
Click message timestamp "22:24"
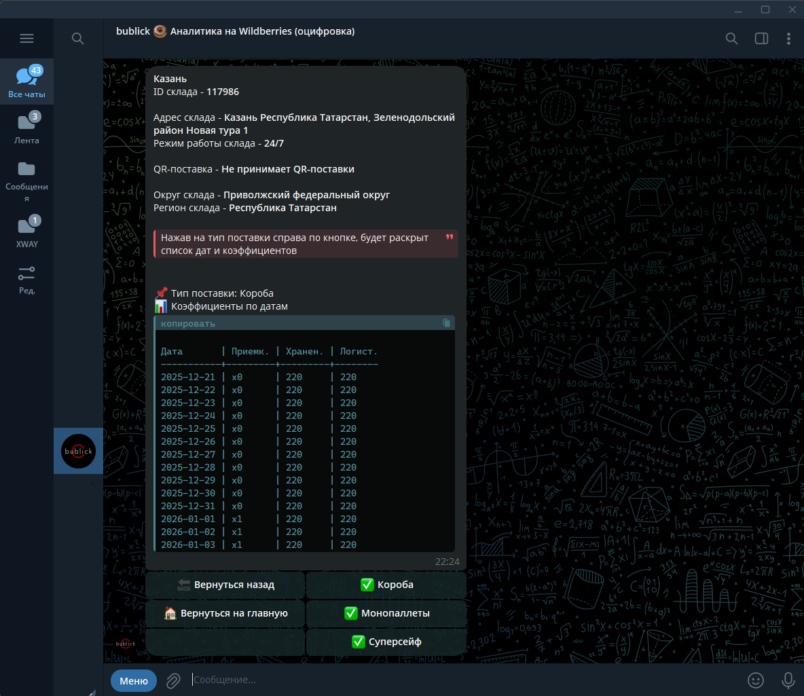pos(447,562)
